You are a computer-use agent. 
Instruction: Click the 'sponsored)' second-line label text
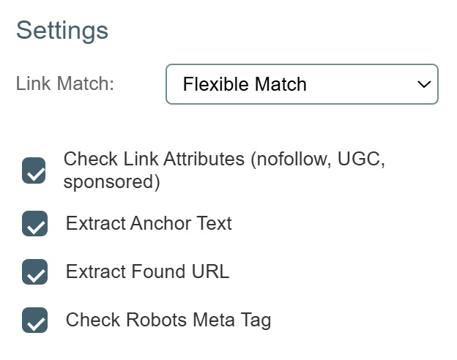click(111, 181)
